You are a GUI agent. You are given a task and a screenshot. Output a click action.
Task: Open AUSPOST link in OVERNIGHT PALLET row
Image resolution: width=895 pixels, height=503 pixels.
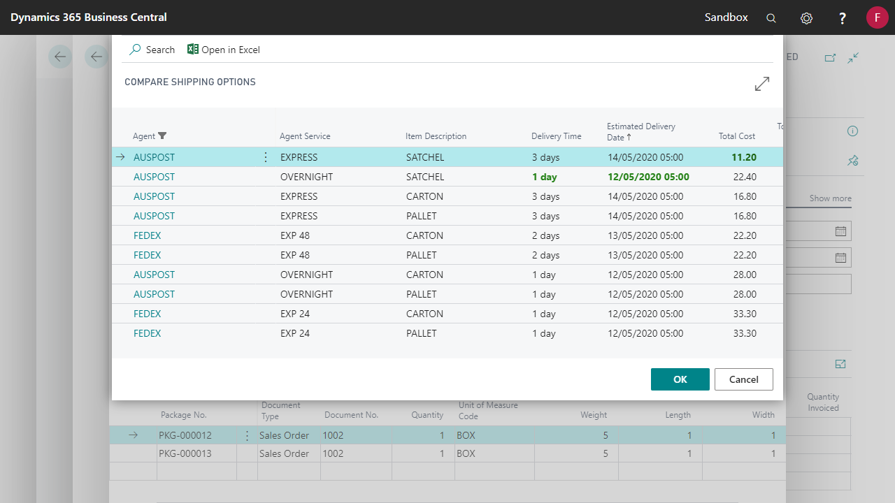(x=154, y=294)
